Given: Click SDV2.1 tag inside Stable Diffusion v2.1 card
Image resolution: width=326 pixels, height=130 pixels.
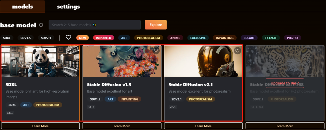Looking at the screenshot, I should point(177,99).
